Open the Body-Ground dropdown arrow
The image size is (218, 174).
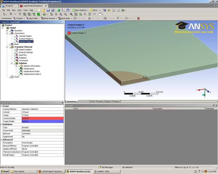(56, 19)
